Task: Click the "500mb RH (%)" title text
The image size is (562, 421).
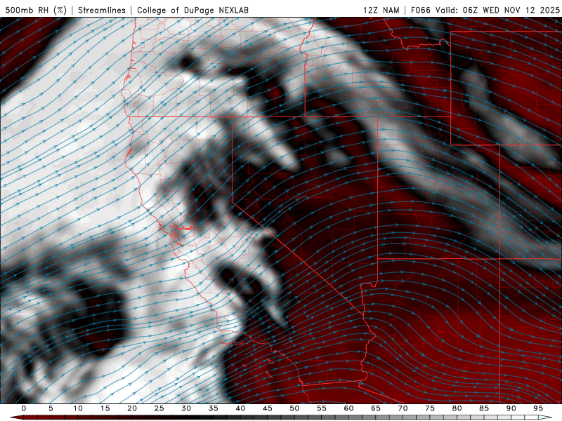Action: (36, 10)
